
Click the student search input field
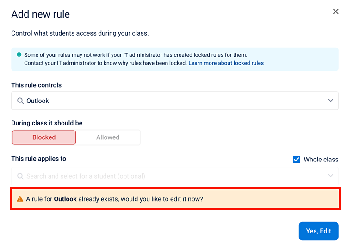(175, 176)
